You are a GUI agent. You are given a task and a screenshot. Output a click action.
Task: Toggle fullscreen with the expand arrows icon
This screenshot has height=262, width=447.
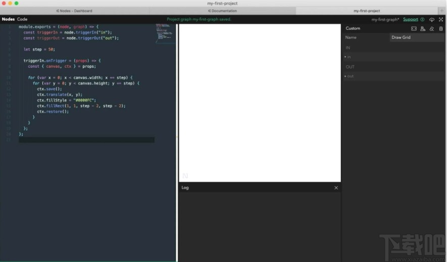tap(441, 19)
